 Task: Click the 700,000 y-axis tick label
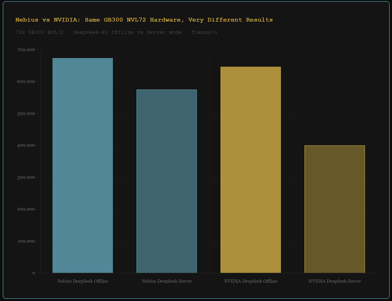click(26, 50)
